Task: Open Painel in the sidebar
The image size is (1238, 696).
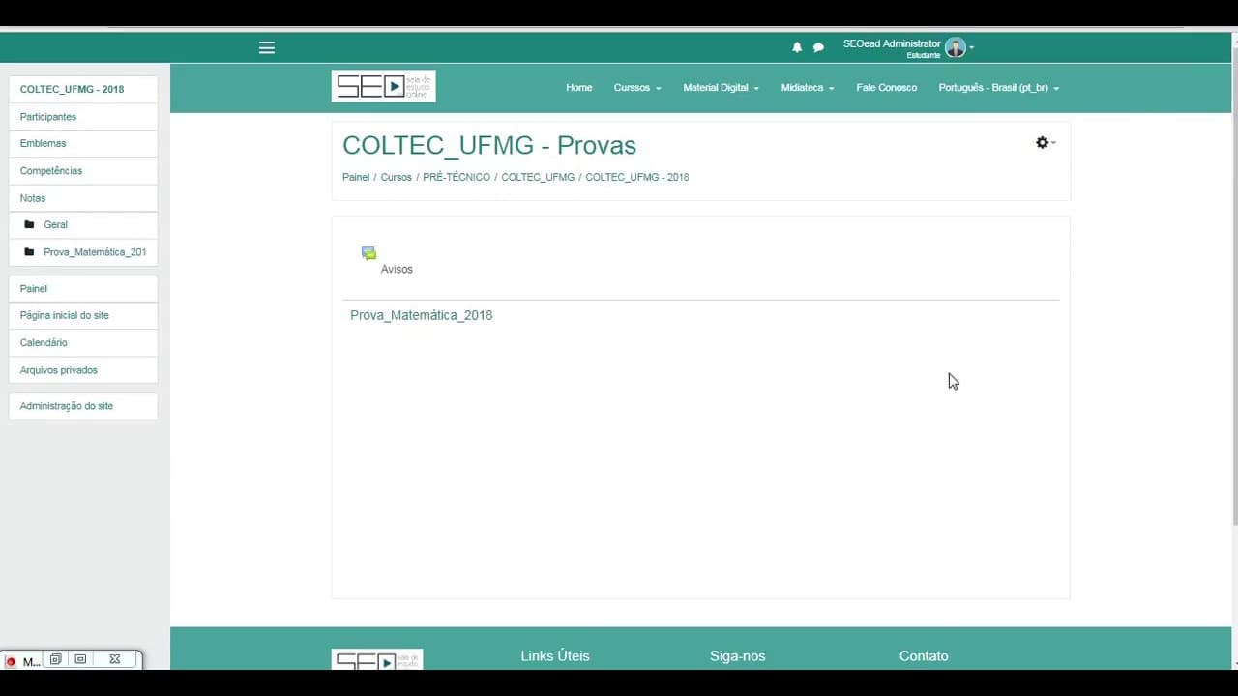Action: point(83,288)
